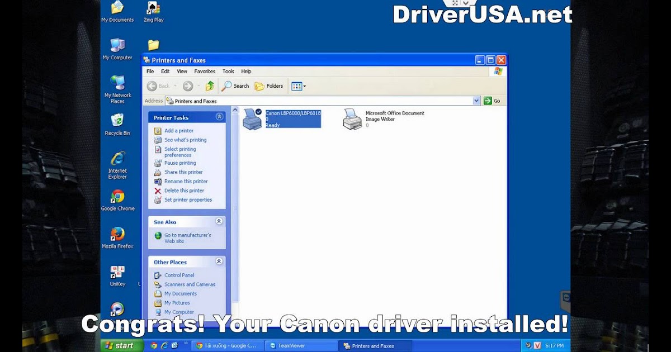Launch Mozilla Firefox from desktop
The image size is (671, 352).
pos(117,238)
